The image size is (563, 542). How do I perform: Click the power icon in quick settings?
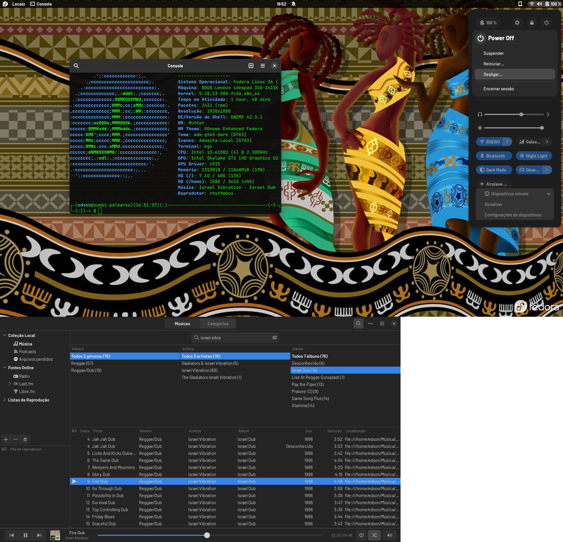click(547, 23)
